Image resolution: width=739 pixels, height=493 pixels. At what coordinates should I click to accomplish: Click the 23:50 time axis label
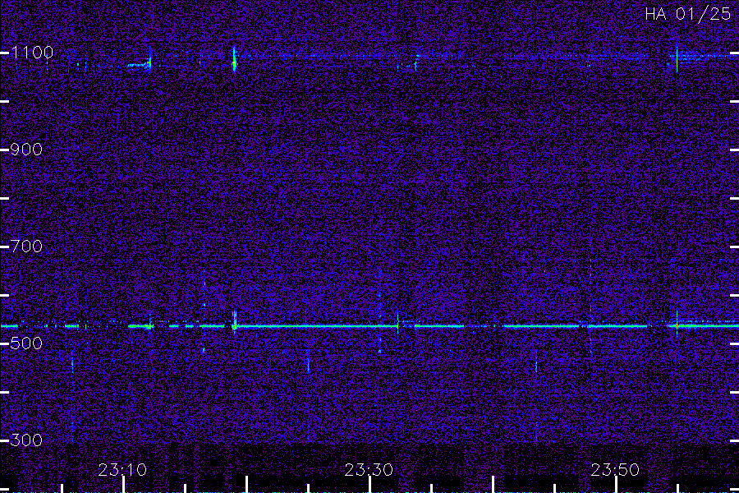tap(615, 470)
